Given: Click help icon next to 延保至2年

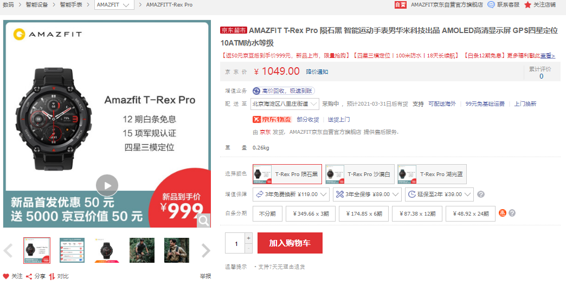Looking at the screenshot, I should tap(481, 194).
